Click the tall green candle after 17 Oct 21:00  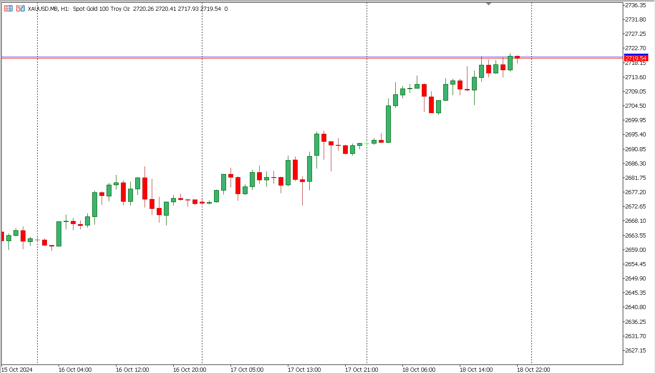(x=388, y=124)
